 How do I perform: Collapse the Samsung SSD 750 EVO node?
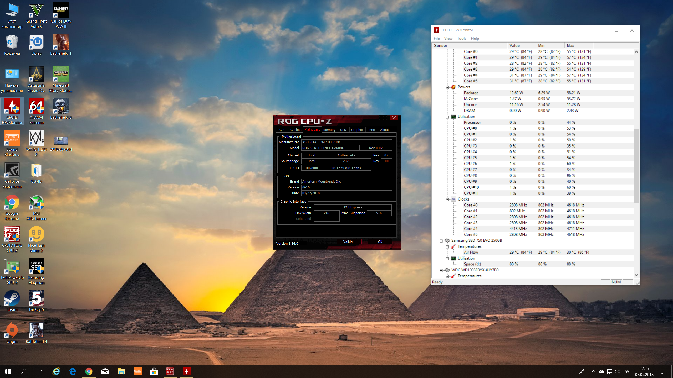pyautogui.click(x=441, y=241)
